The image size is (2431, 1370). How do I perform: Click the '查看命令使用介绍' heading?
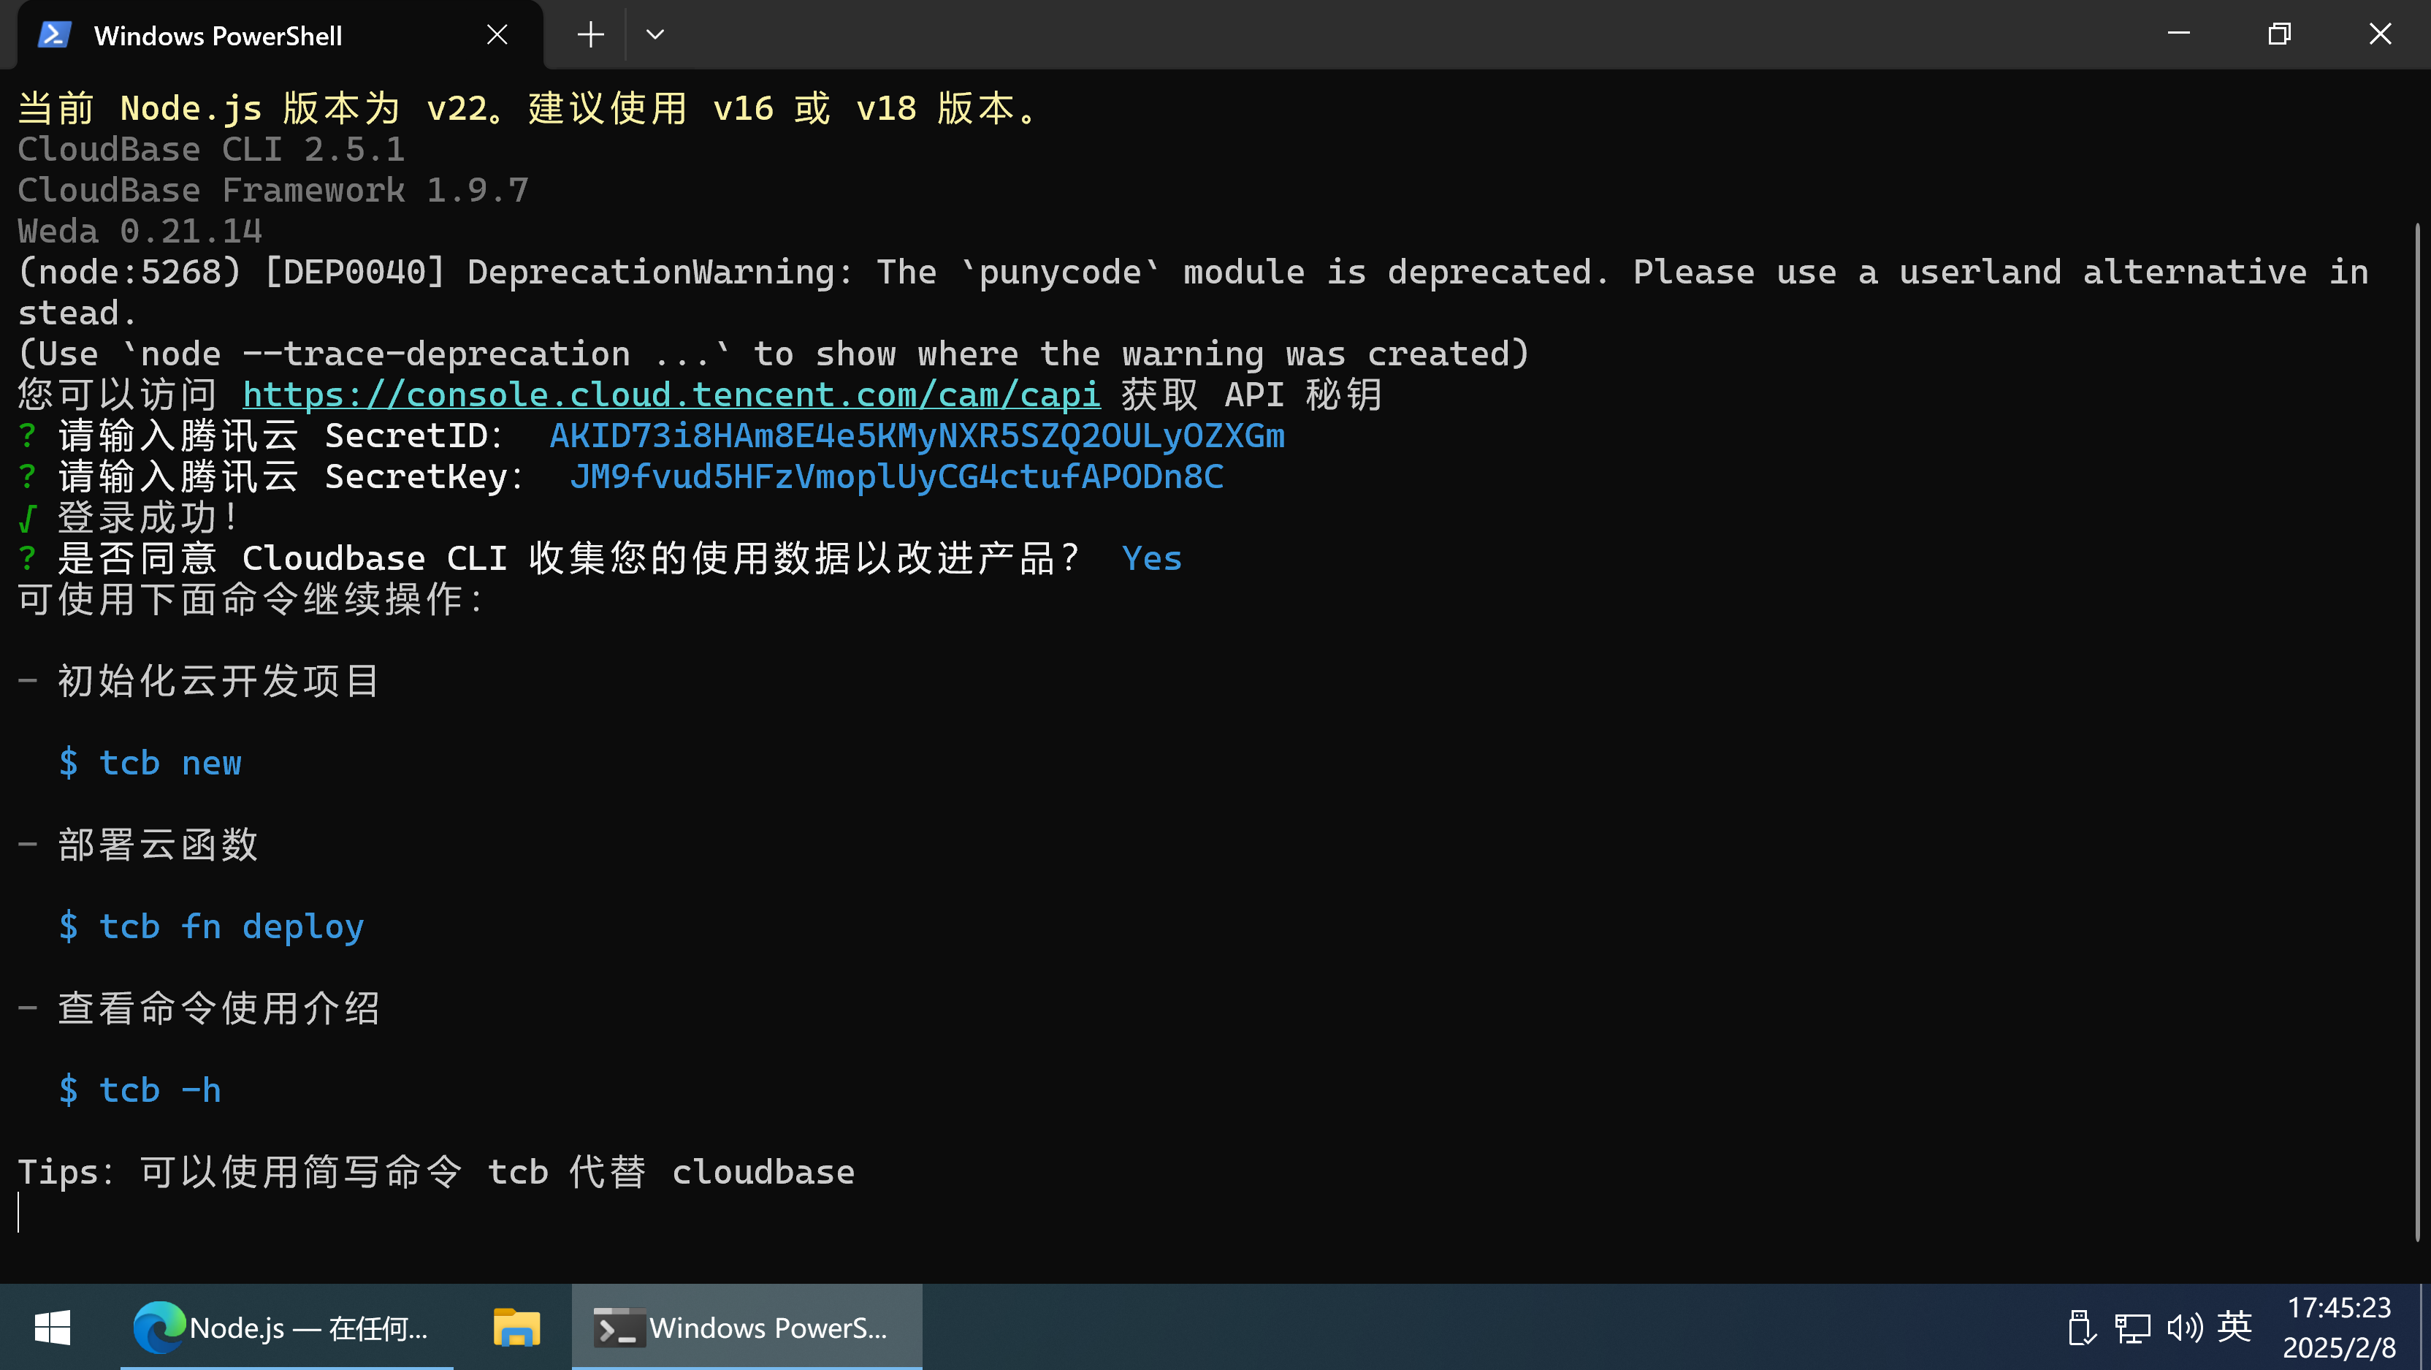219,1008
